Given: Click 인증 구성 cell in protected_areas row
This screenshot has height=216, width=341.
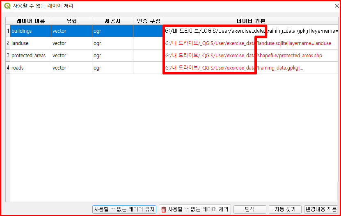Looking at the screenshot, I should pos(149,56).
